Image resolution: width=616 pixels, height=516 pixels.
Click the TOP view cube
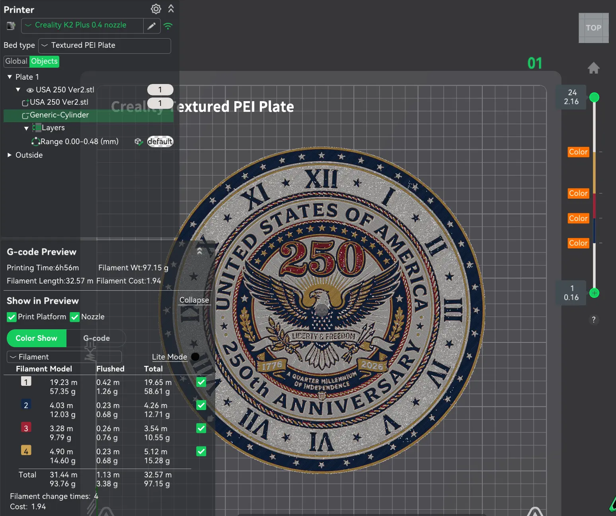coord(594,28)
